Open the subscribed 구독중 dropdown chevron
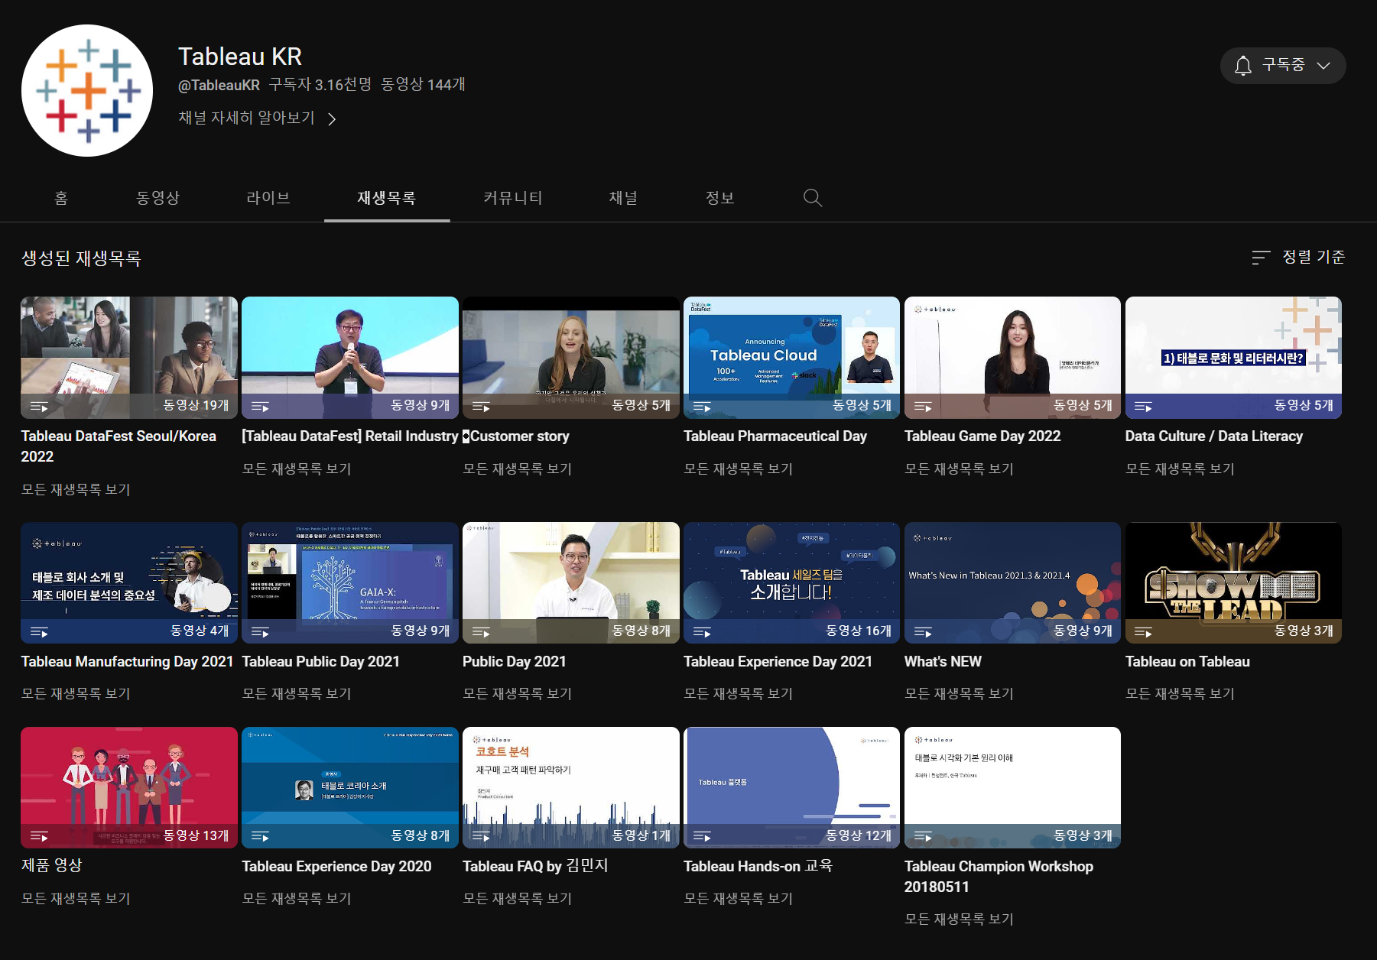1377x960 pixels. [x=1323, y=66]
